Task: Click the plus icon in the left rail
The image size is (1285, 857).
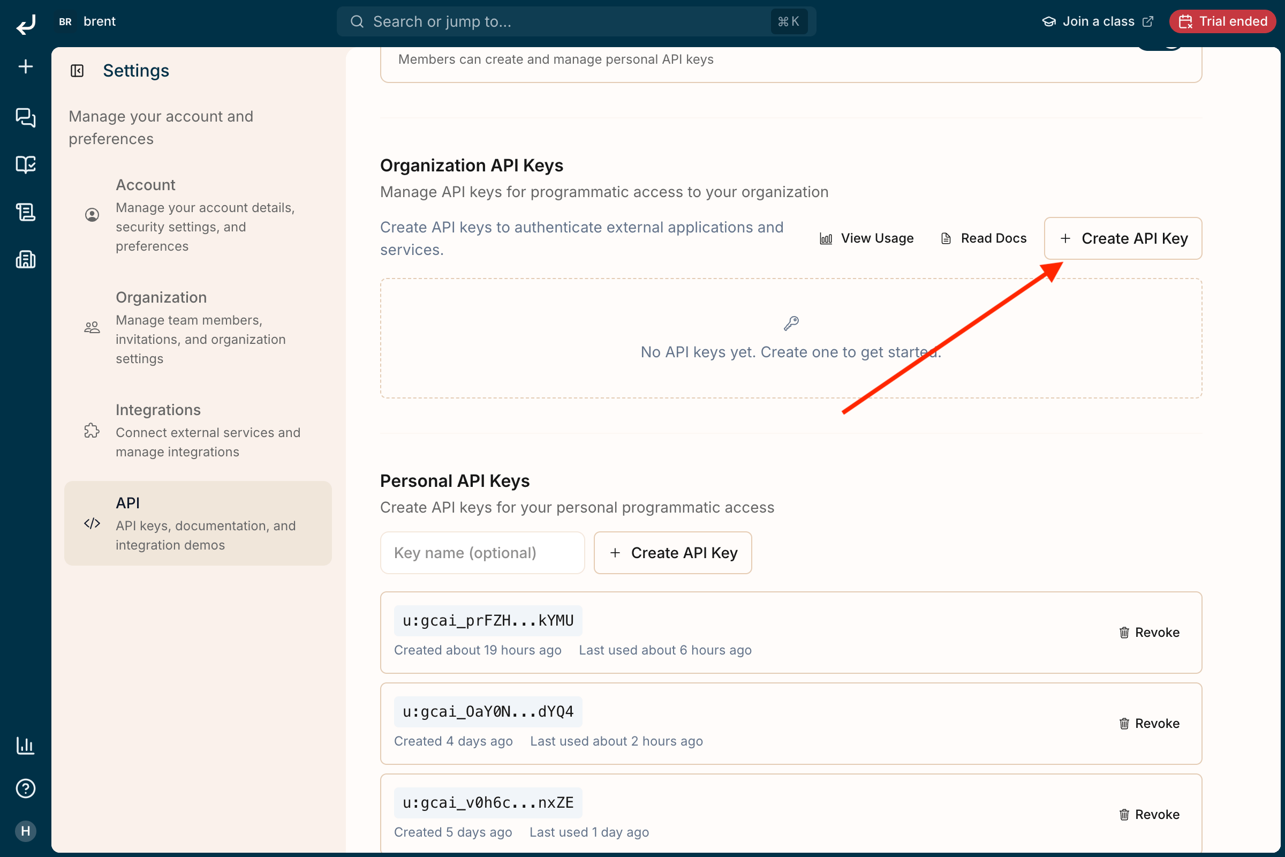Action: click(26, 66)
